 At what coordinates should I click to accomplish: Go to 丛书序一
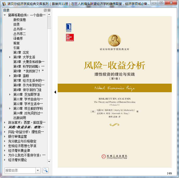20,29
